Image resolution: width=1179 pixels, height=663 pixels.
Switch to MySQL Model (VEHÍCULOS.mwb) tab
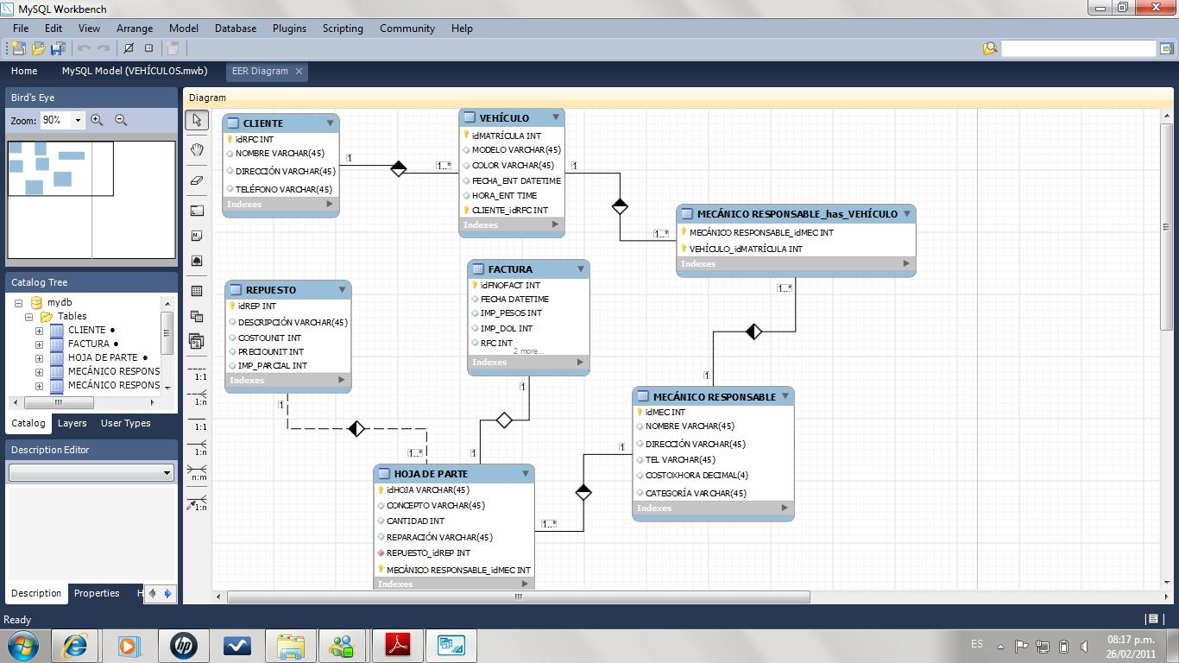coord(135,71)
